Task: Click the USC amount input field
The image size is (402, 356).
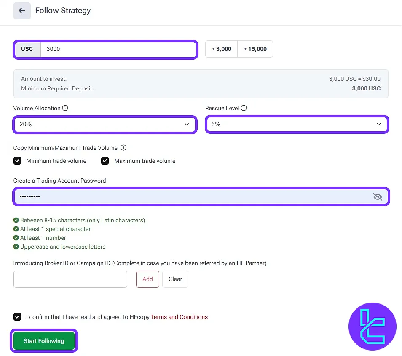Action: [x=118, y=49]
